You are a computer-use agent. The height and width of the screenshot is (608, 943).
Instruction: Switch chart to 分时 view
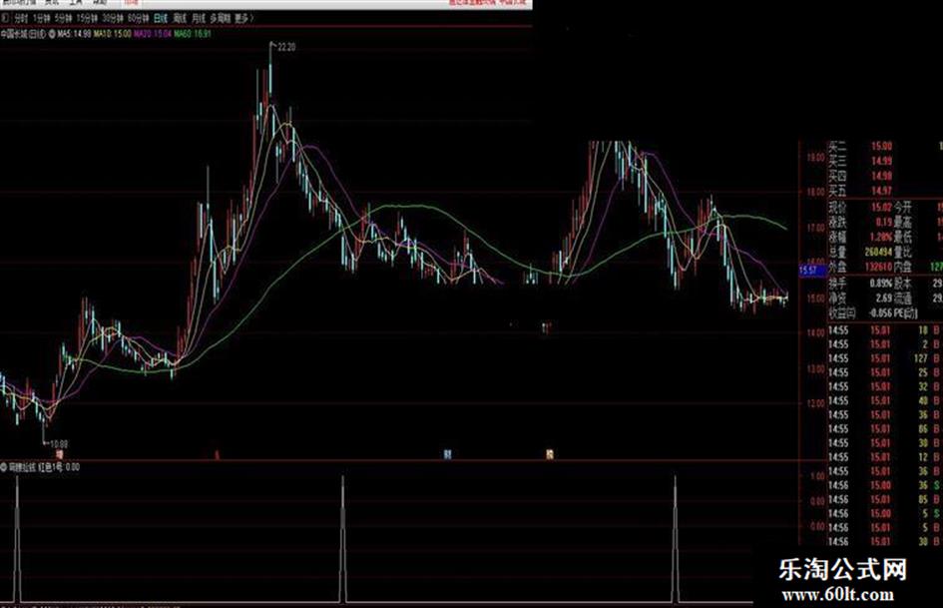[x=21, y=19]
